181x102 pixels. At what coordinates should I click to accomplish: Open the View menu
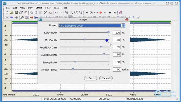[23, 8]
